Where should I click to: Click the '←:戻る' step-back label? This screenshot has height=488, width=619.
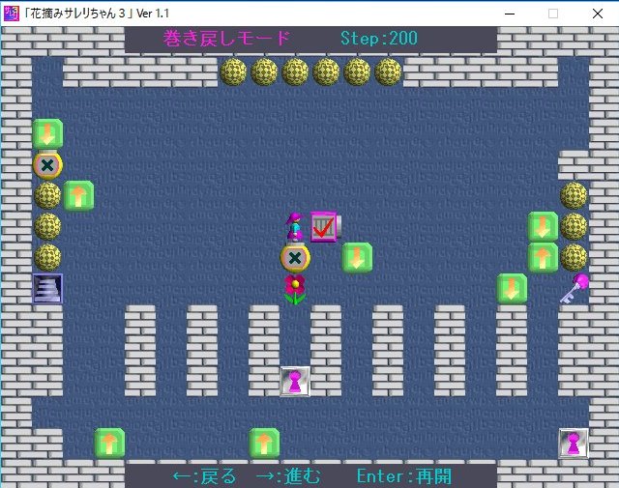pos(204,476)
